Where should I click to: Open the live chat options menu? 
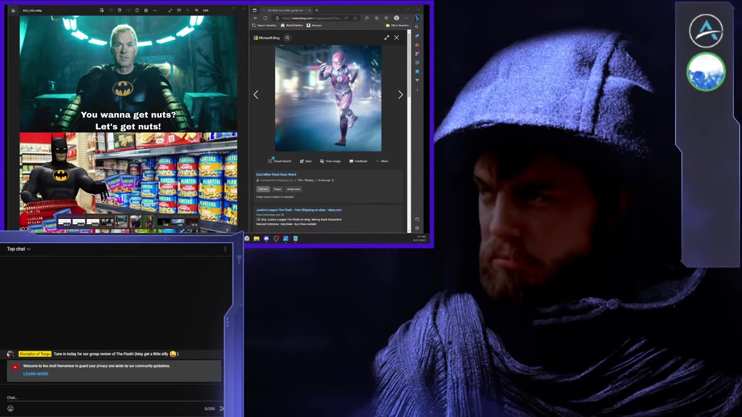tap(225, 249)
